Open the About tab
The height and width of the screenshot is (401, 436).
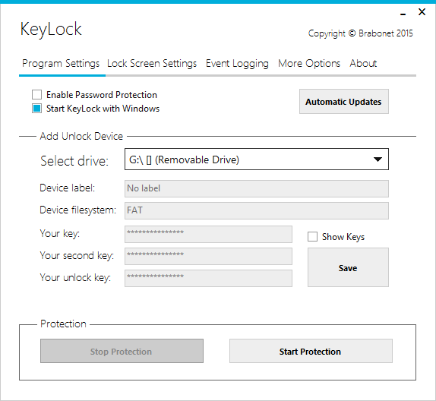click(363, 63)
